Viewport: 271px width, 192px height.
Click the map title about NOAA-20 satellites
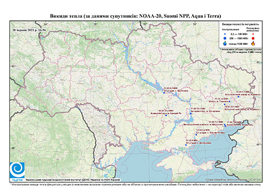(x=135, y=16)
